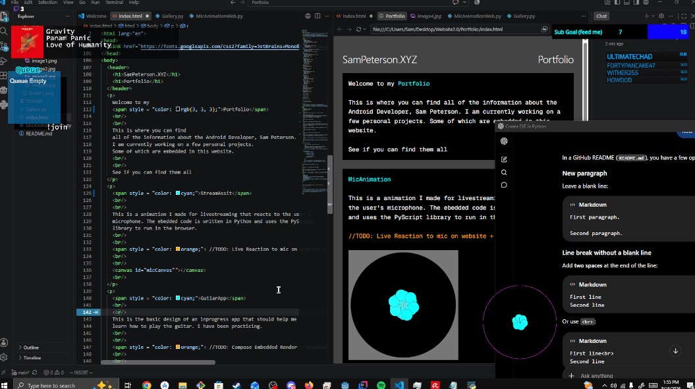Switch to left group Gallery.py tab
695x389 pixels.
coord(169,16)
